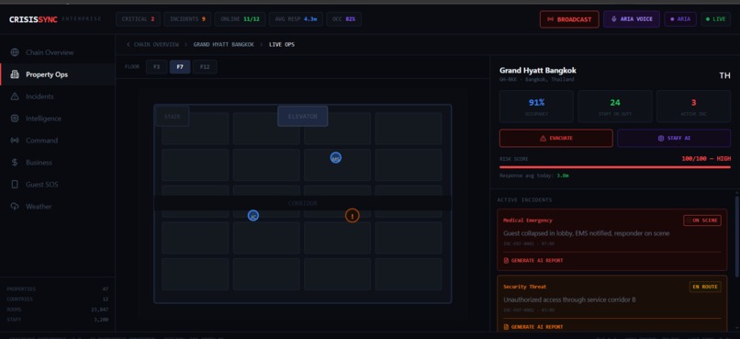Navigate to Business section
740x339 pixels.
pos(58,163)
